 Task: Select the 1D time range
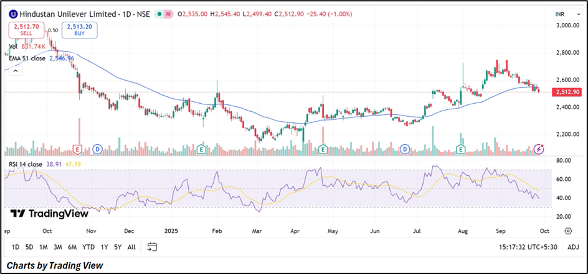coord(16,247)
